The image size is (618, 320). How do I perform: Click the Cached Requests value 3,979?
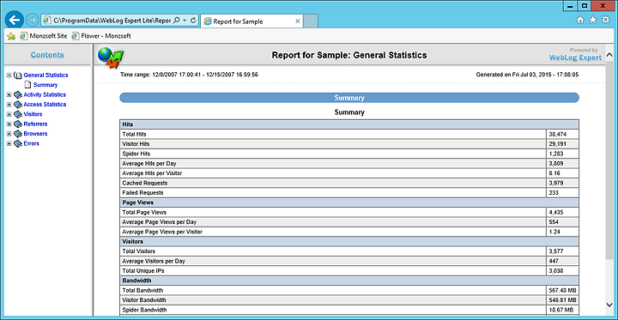click(556, 183)
